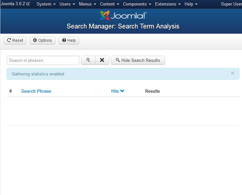Open the Joomla 3.0.2 site link
Viewport: 242px width, 195px height.
[x=15, y=4]
